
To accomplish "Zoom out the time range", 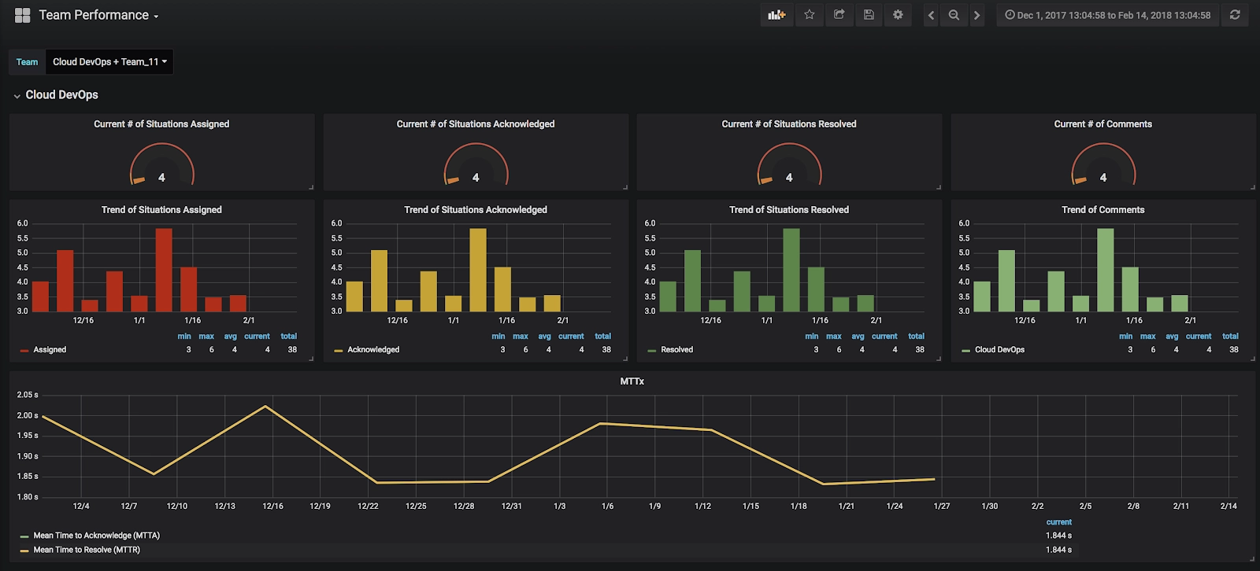I will (954, 15).
